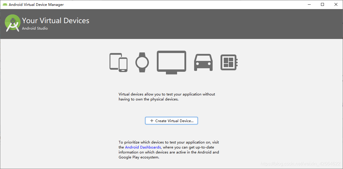This screenshot has height=169, width=343.
Task: Maximize the Android Virtual Device Manager window
Action: [x=322, y=4]
